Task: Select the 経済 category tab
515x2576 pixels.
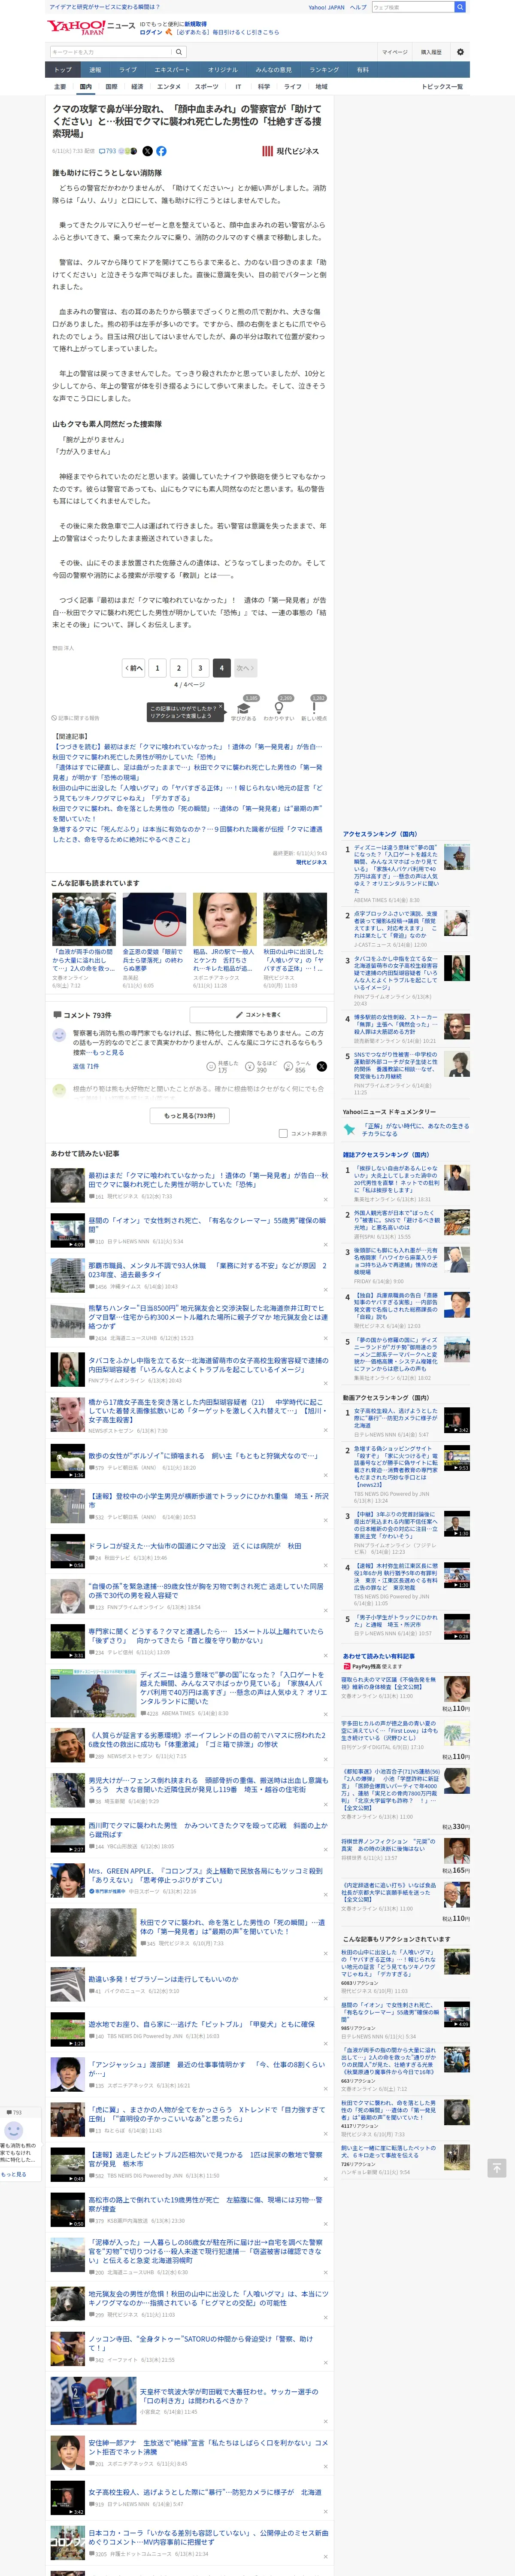Action: (x=137, y=87)
